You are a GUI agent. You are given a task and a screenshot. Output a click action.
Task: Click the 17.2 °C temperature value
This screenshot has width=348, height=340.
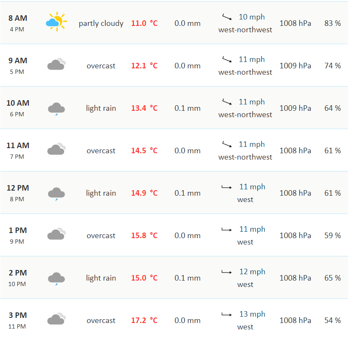(144, 320)
